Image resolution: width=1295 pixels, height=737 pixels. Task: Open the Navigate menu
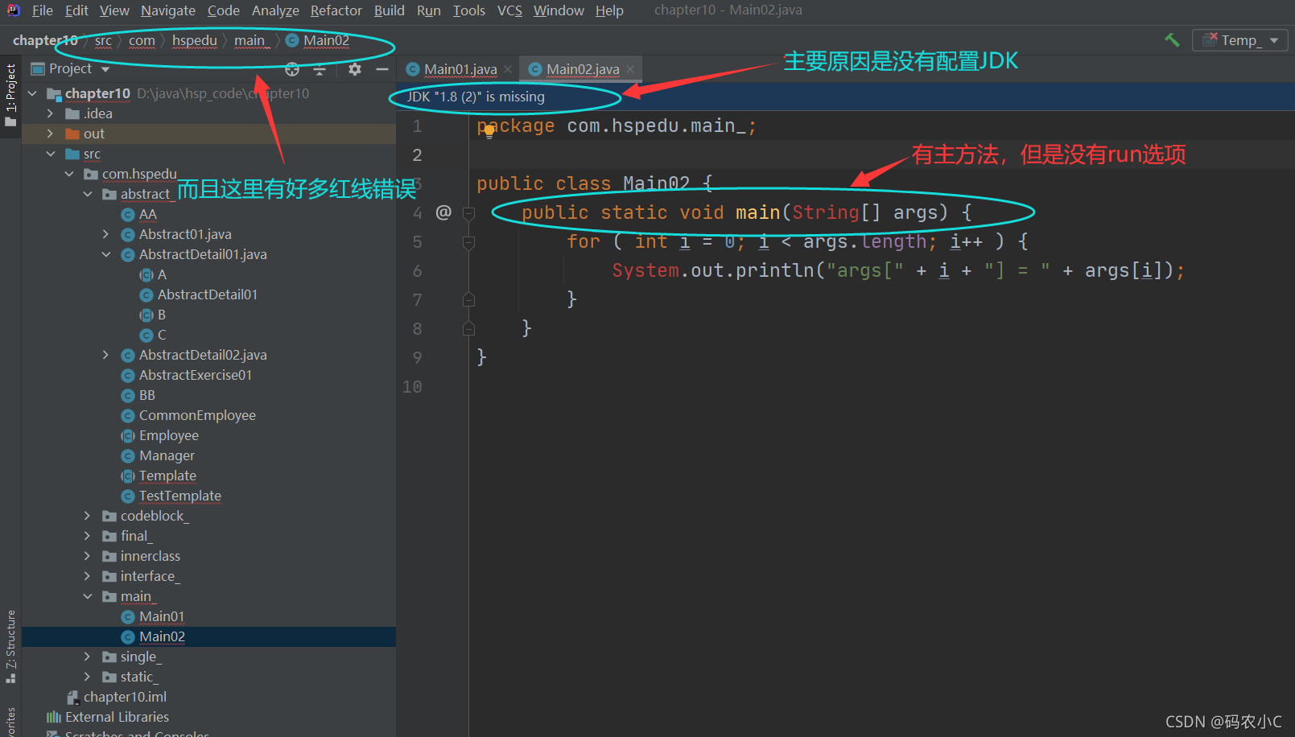pos(168,10)
